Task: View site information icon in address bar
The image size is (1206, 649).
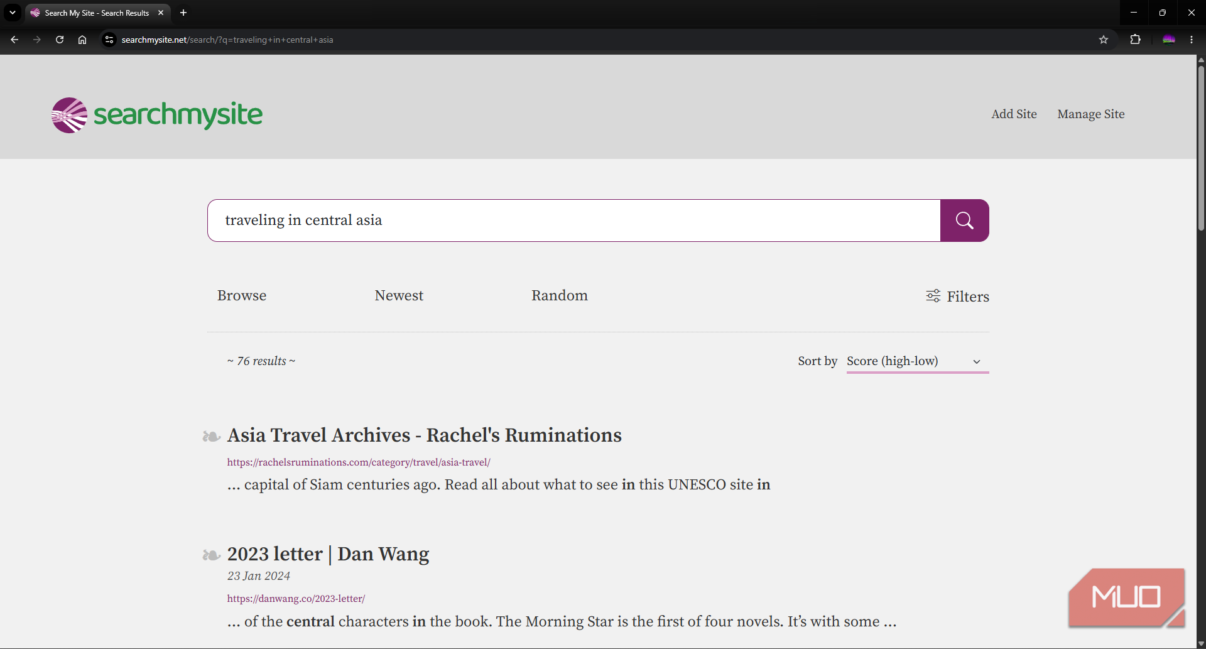Action: coord(109,40)
